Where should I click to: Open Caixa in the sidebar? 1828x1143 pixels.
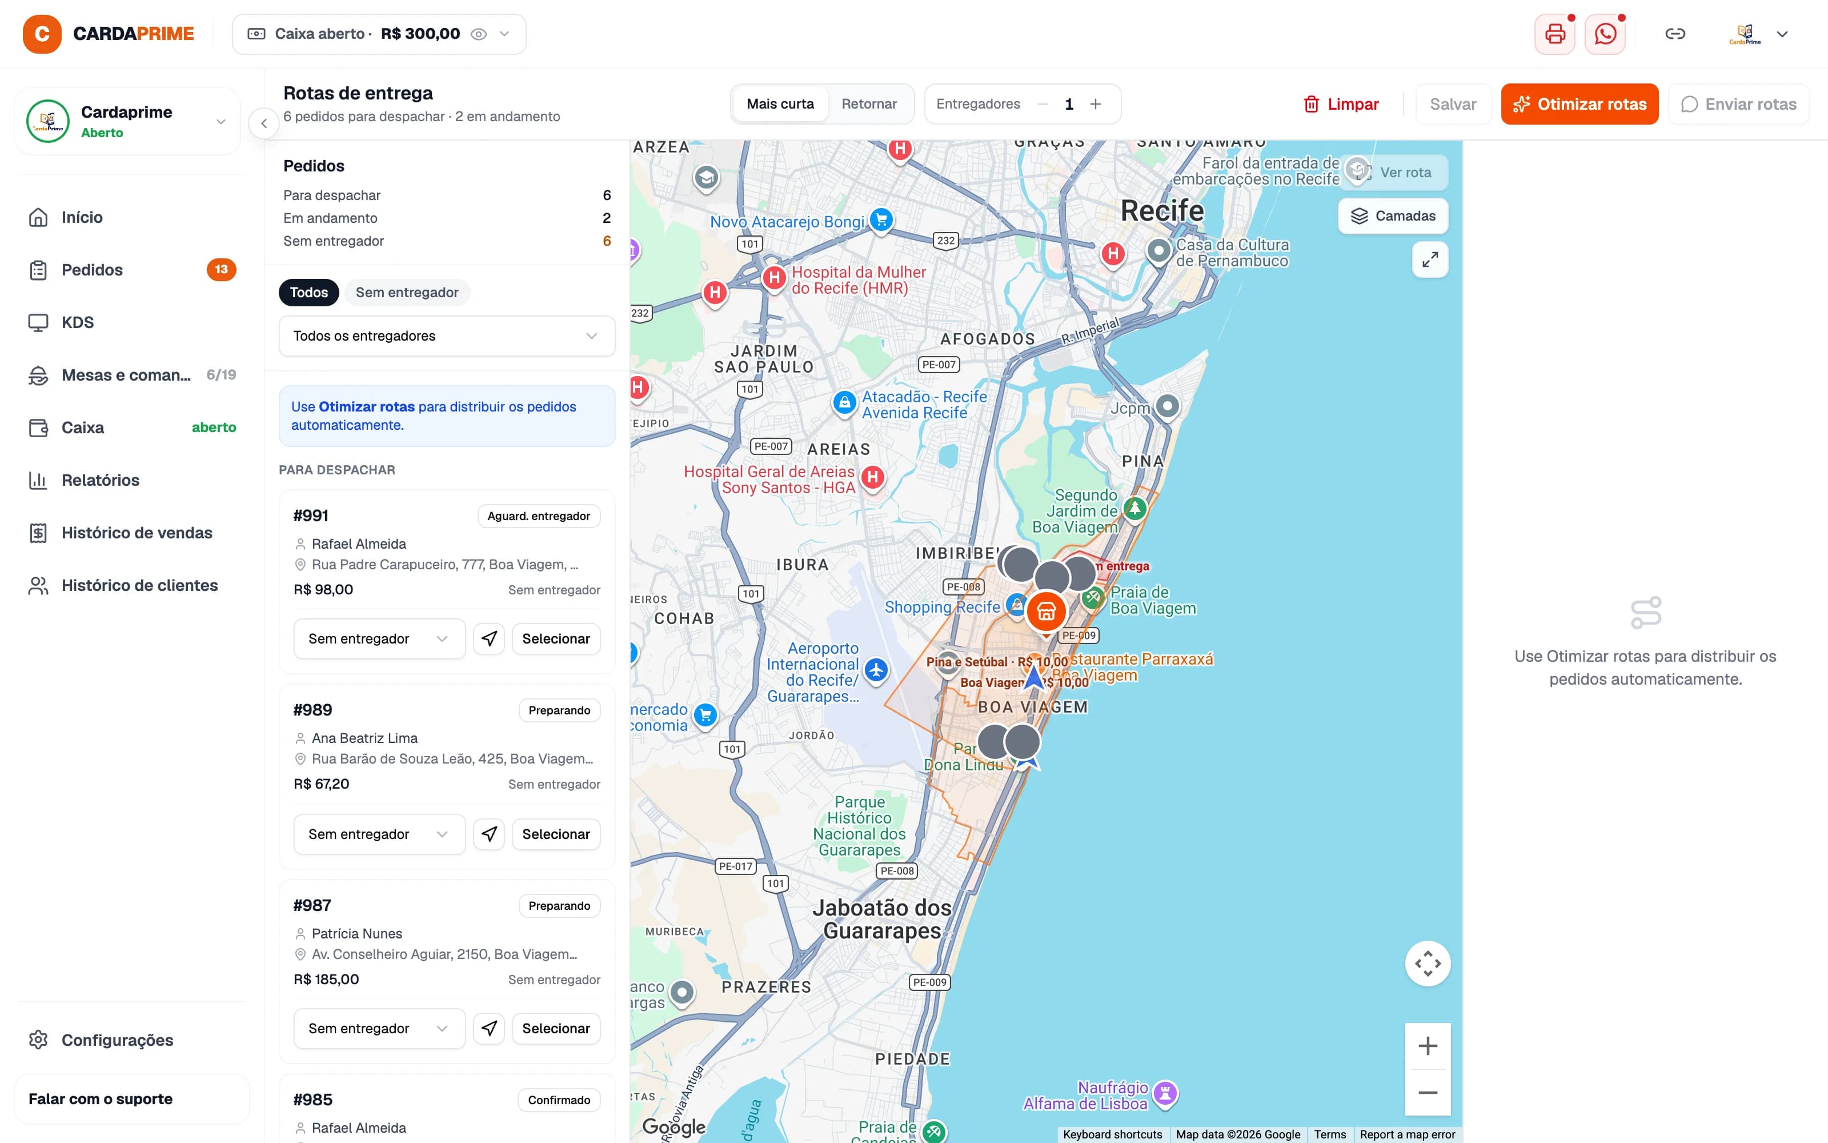132,428
